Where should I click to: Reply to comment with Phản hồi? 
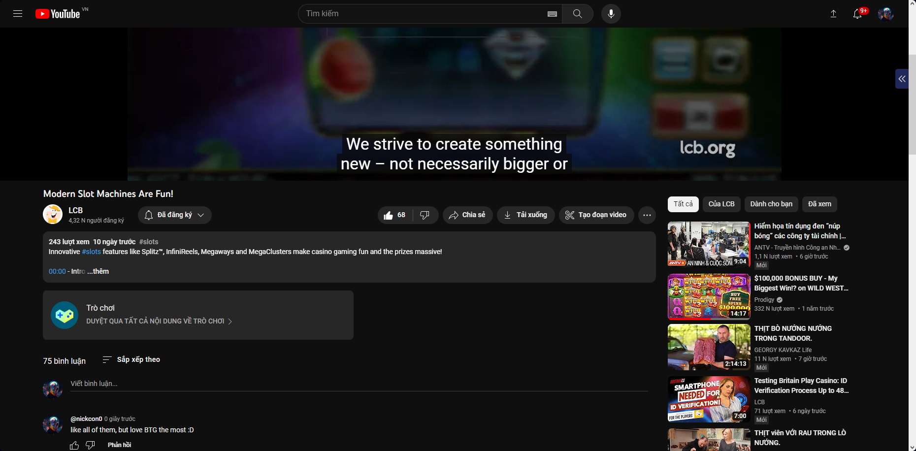[120, 445]
